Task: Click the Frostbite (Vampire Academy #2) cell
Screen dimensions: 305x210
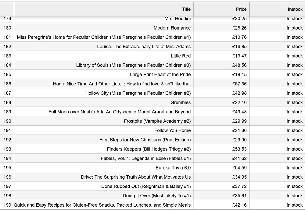Action: pyautogui.click(x=157, y=121)
